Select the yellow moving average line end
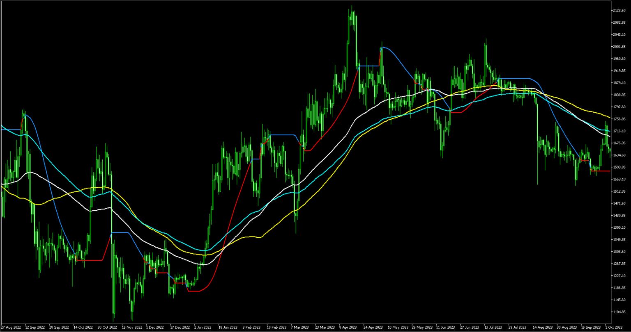The width and height of the screenshot is (631, 332). point(609,117)
